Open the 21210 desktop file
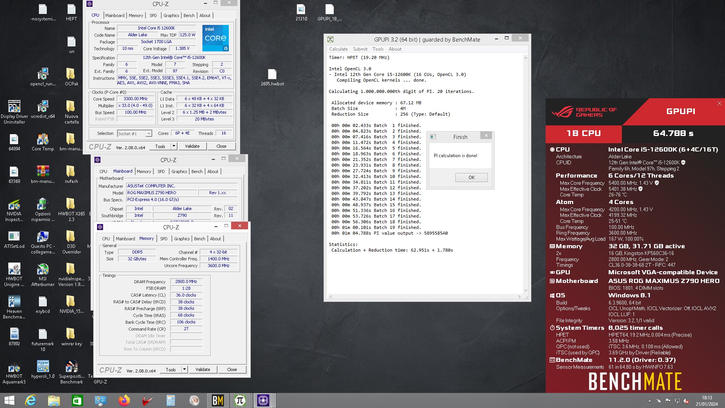The width and height of the screenshot is (725, 408). coord(301,12)
